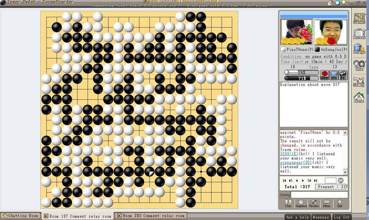This screenshot has width=369, height=220.
Task: Click the colored badge icon left of magnifier
Action: pos(330,2)
